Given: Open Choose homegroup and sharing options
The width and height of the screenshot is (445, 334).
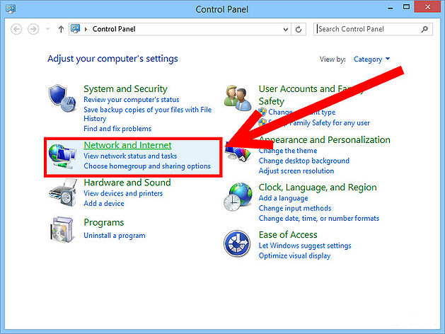Looking at the screenshot, I should point(147,166).
